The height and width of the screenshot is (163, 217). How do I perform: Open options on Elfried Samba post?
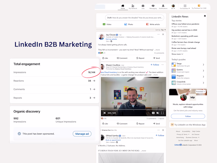coord(158,130)
